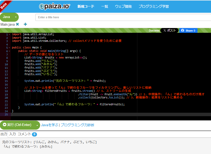Click the Facebook Share button
The height and width of the screenshot is (154, 211).
coord(189,30)
